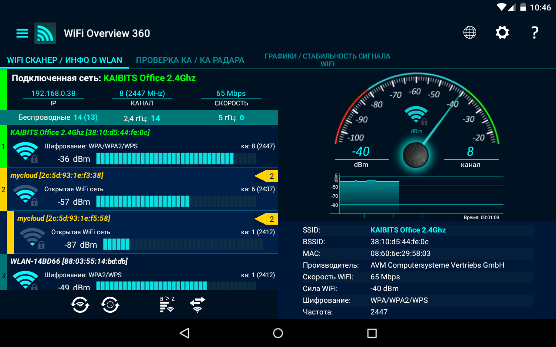Open settings via the gear icon

point(502,33)
